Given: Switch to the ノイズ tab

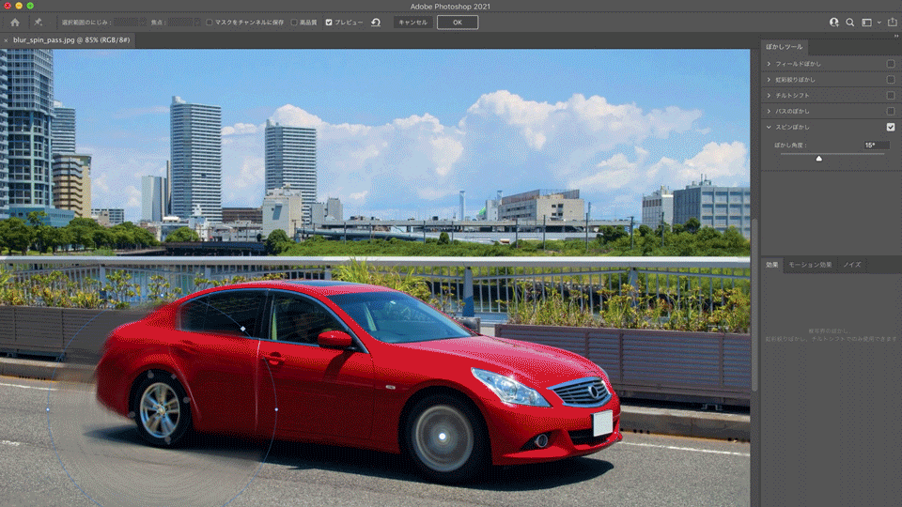Looking at the screenshot, I should (x=852, y=265).
